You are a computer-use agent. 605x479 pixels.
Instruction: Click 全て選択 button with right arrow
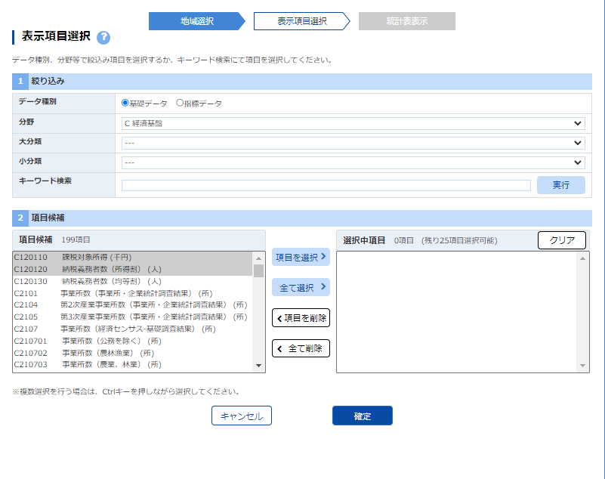301,287
